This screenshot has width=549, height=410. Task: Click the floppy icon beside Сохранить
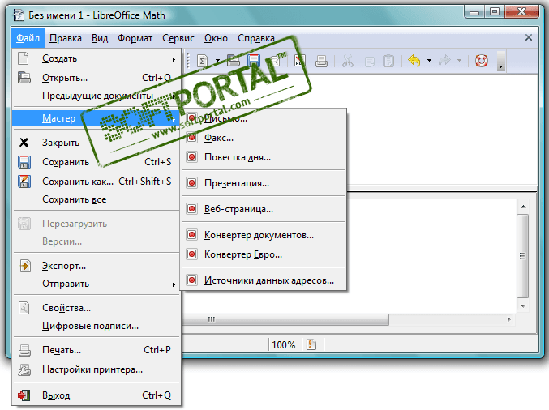[x=24, y=162]
